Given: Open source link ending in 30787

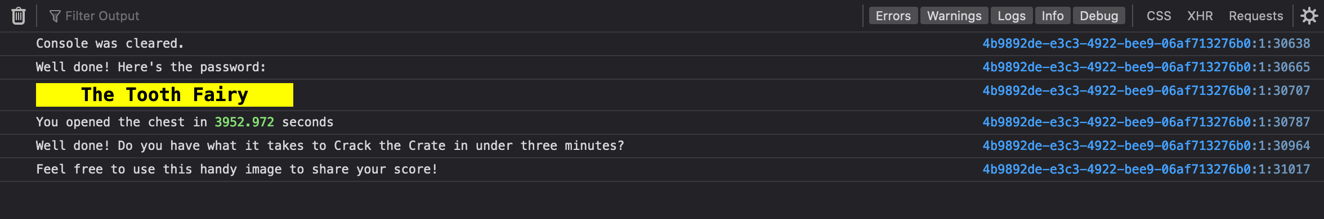Looking at the screenshot, I should coord(1146,122).
